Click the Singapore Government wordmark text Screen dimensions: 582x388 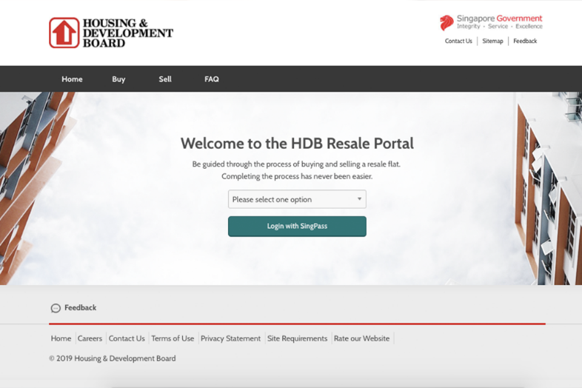pos(499,19)
